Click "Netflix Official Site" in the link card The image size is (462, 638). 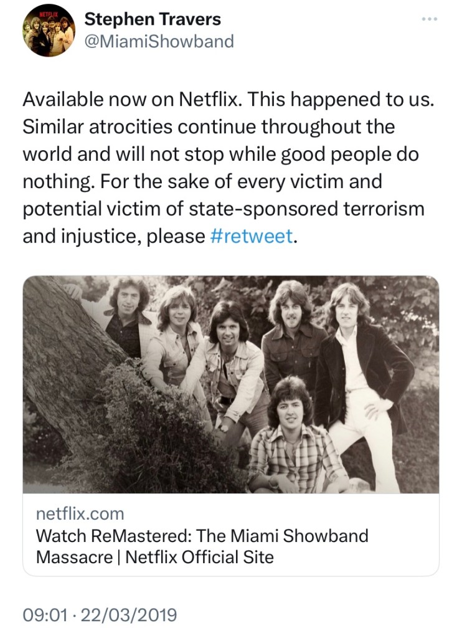coord(199,556)
